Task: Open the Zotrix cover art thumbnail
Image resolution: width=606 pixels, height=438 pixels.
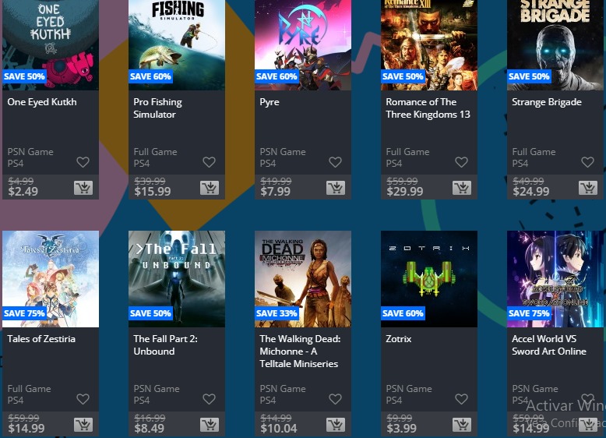Action: click(429, 279)
